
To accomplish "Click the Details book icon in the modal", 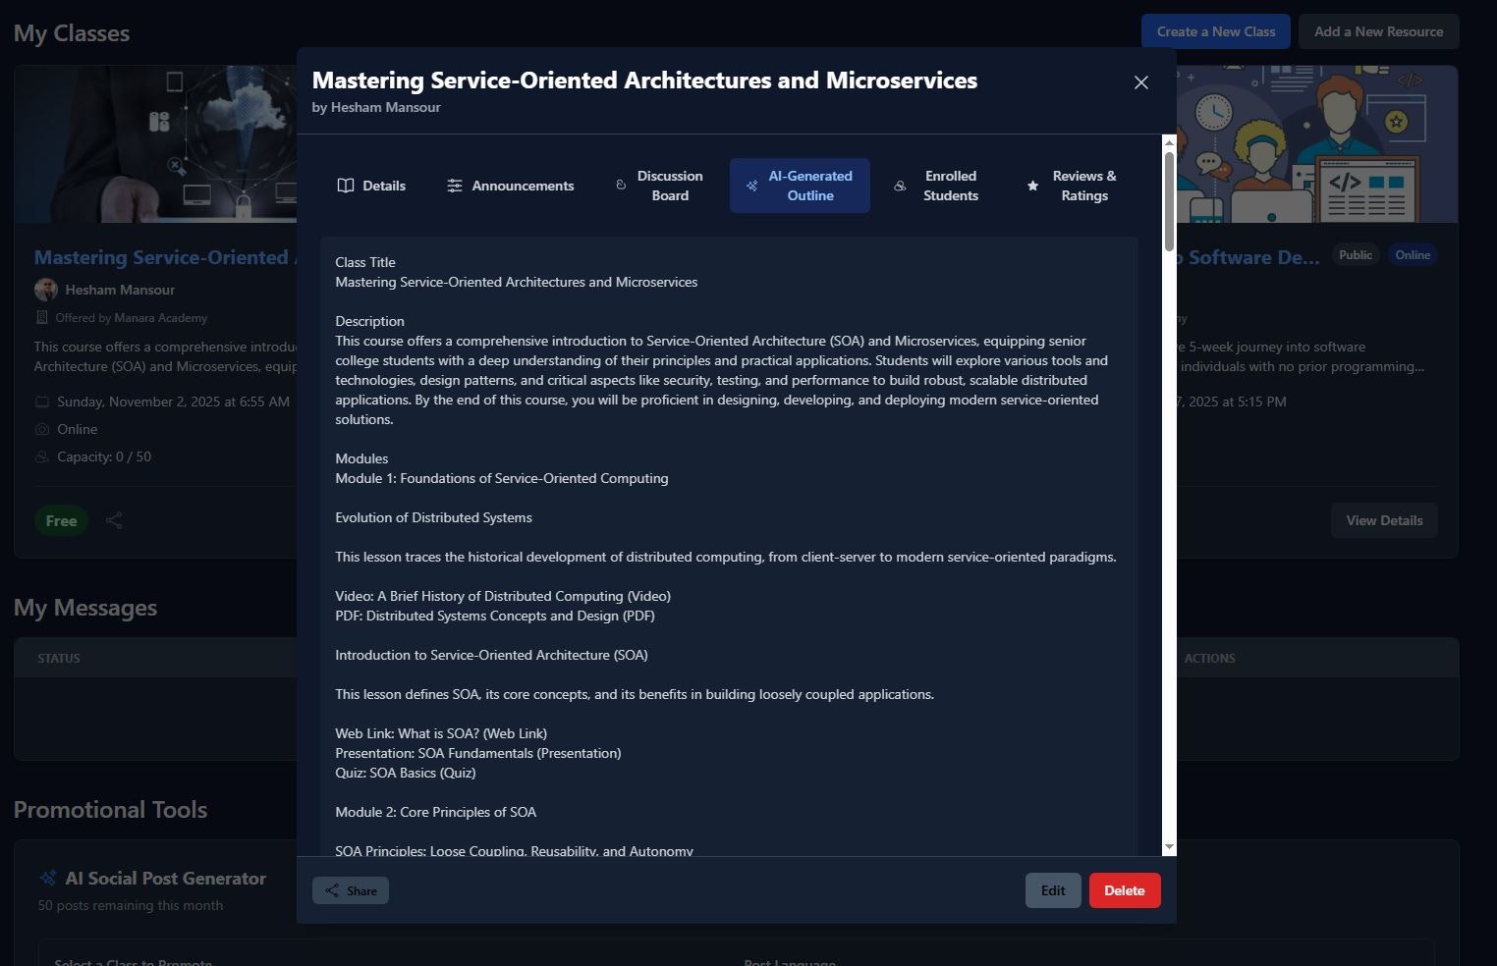I will (x=346, y=185).
